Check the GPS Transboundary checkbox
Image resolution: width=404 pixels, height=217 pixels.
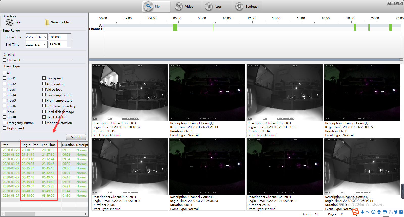pyautogui.click(x=44, y=106)
